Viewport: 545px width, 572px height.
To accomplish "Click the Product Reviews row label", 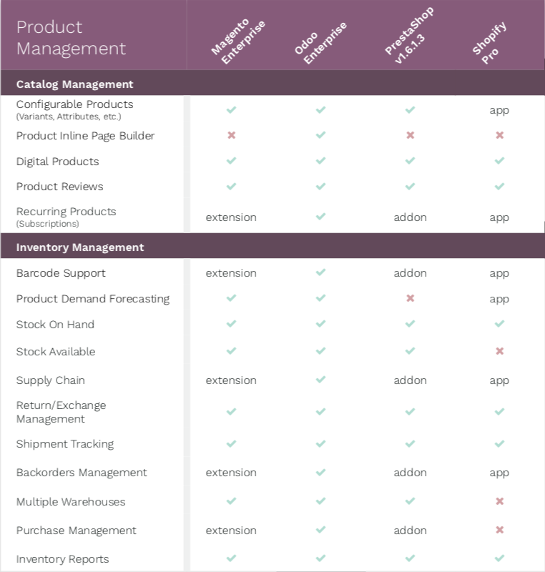I will tap(60, 187).
